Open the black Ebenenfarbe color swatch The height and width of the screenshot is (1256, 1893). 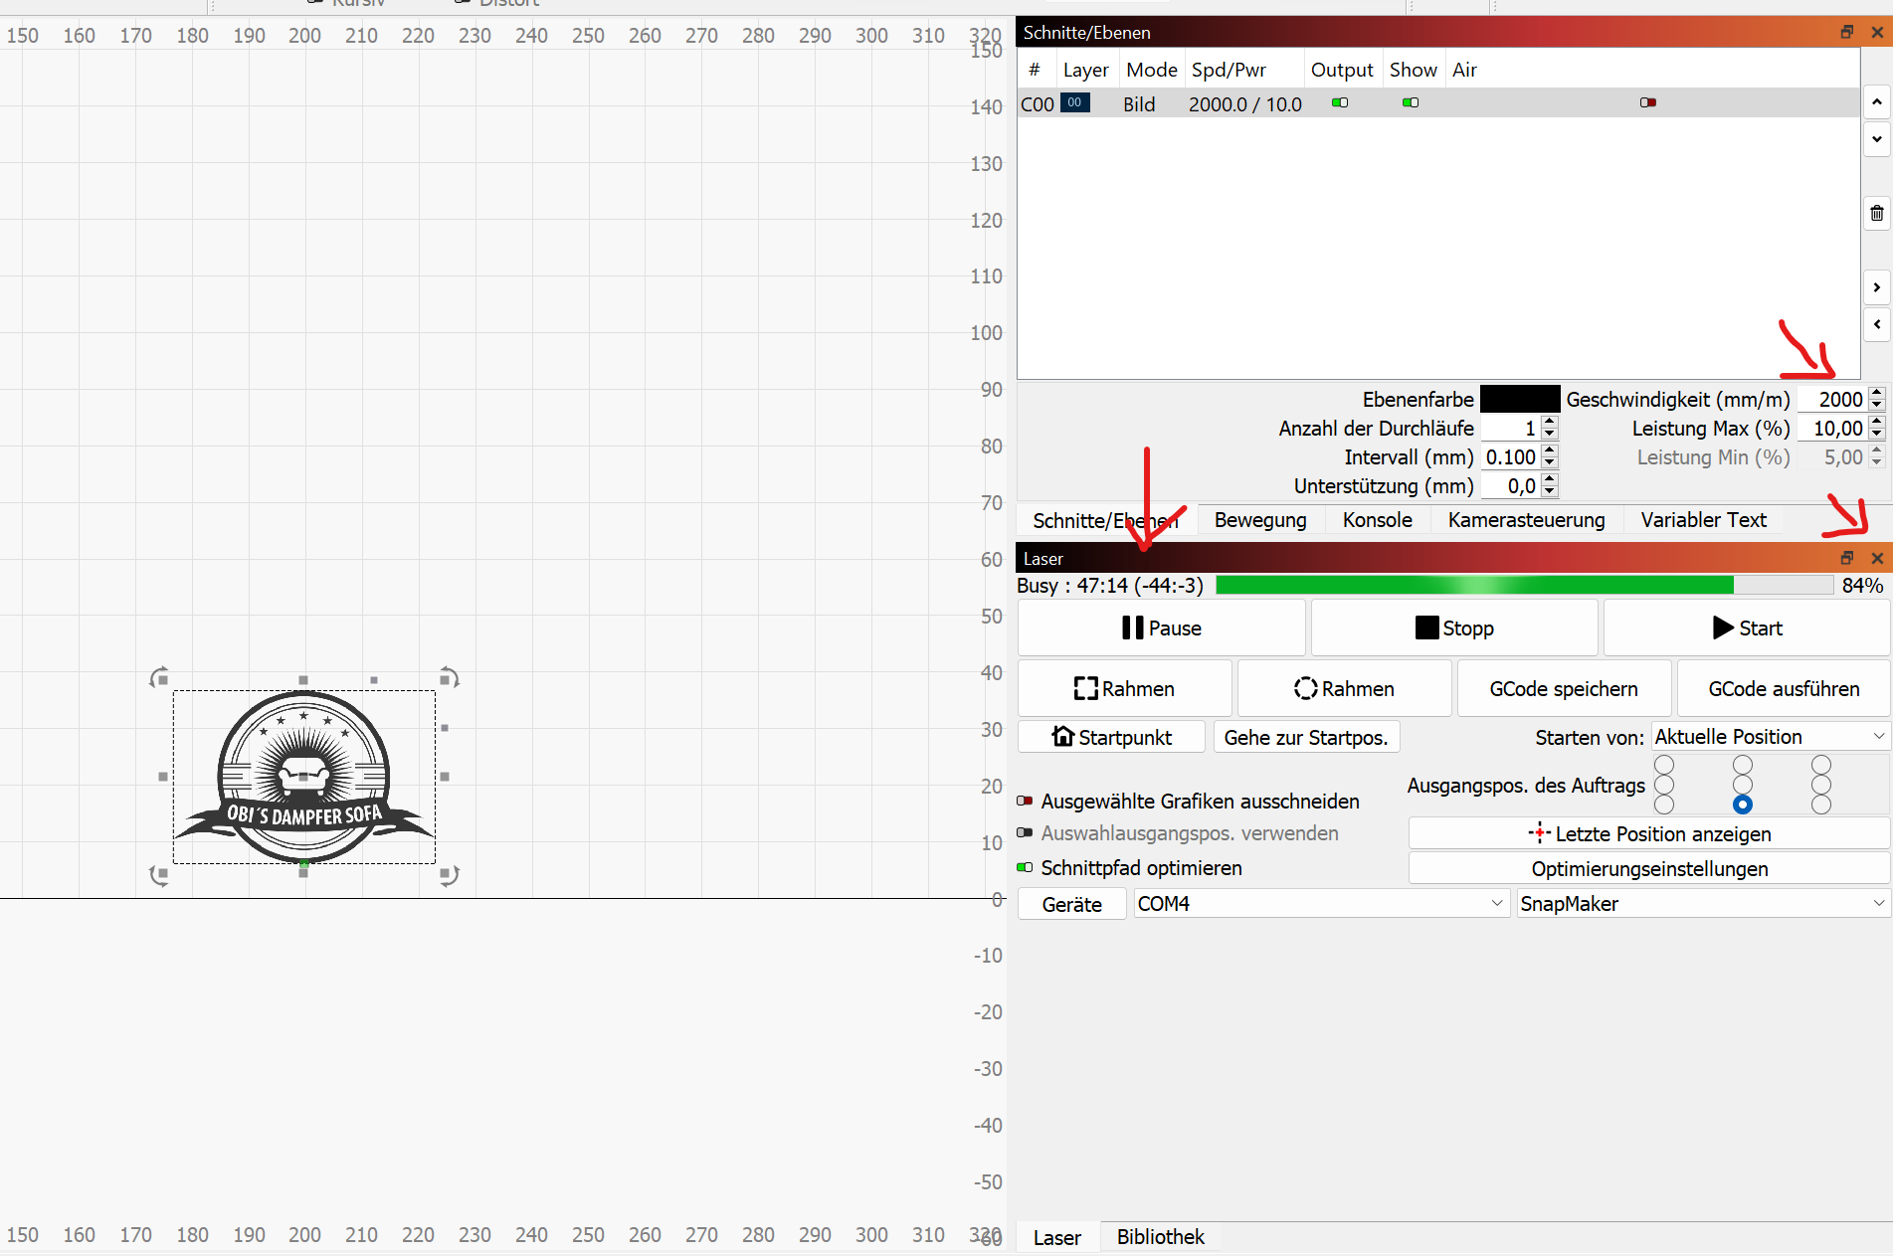tap(1520, 399)
